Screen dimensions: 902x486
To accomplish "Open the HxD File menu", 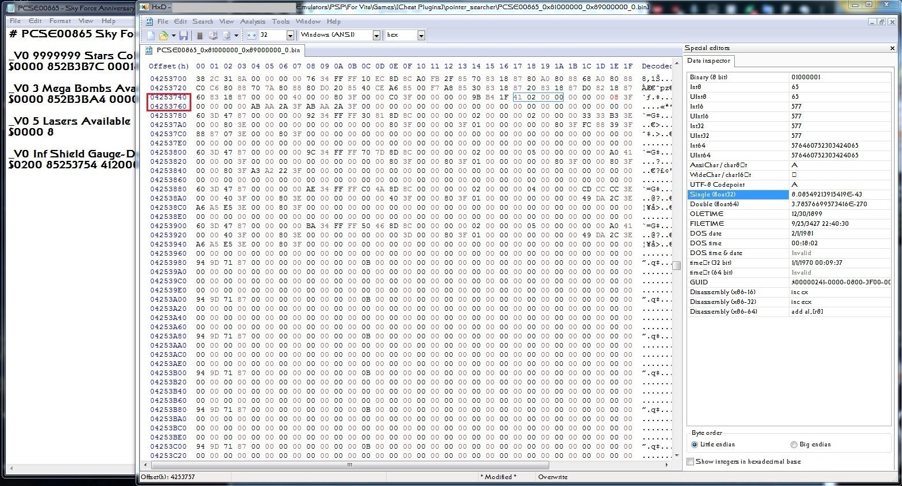I will point(163,22).
